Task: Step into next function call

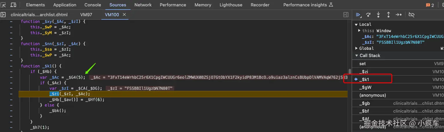Action: [378, 15]
